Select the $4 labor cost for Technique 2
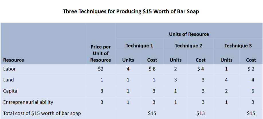This screenshot has width=263, height=119. 201,69
